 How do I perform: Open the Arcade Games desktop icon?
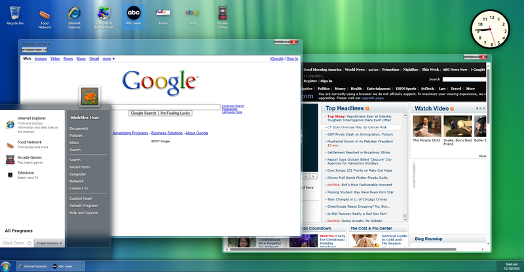tap(222, 17)
